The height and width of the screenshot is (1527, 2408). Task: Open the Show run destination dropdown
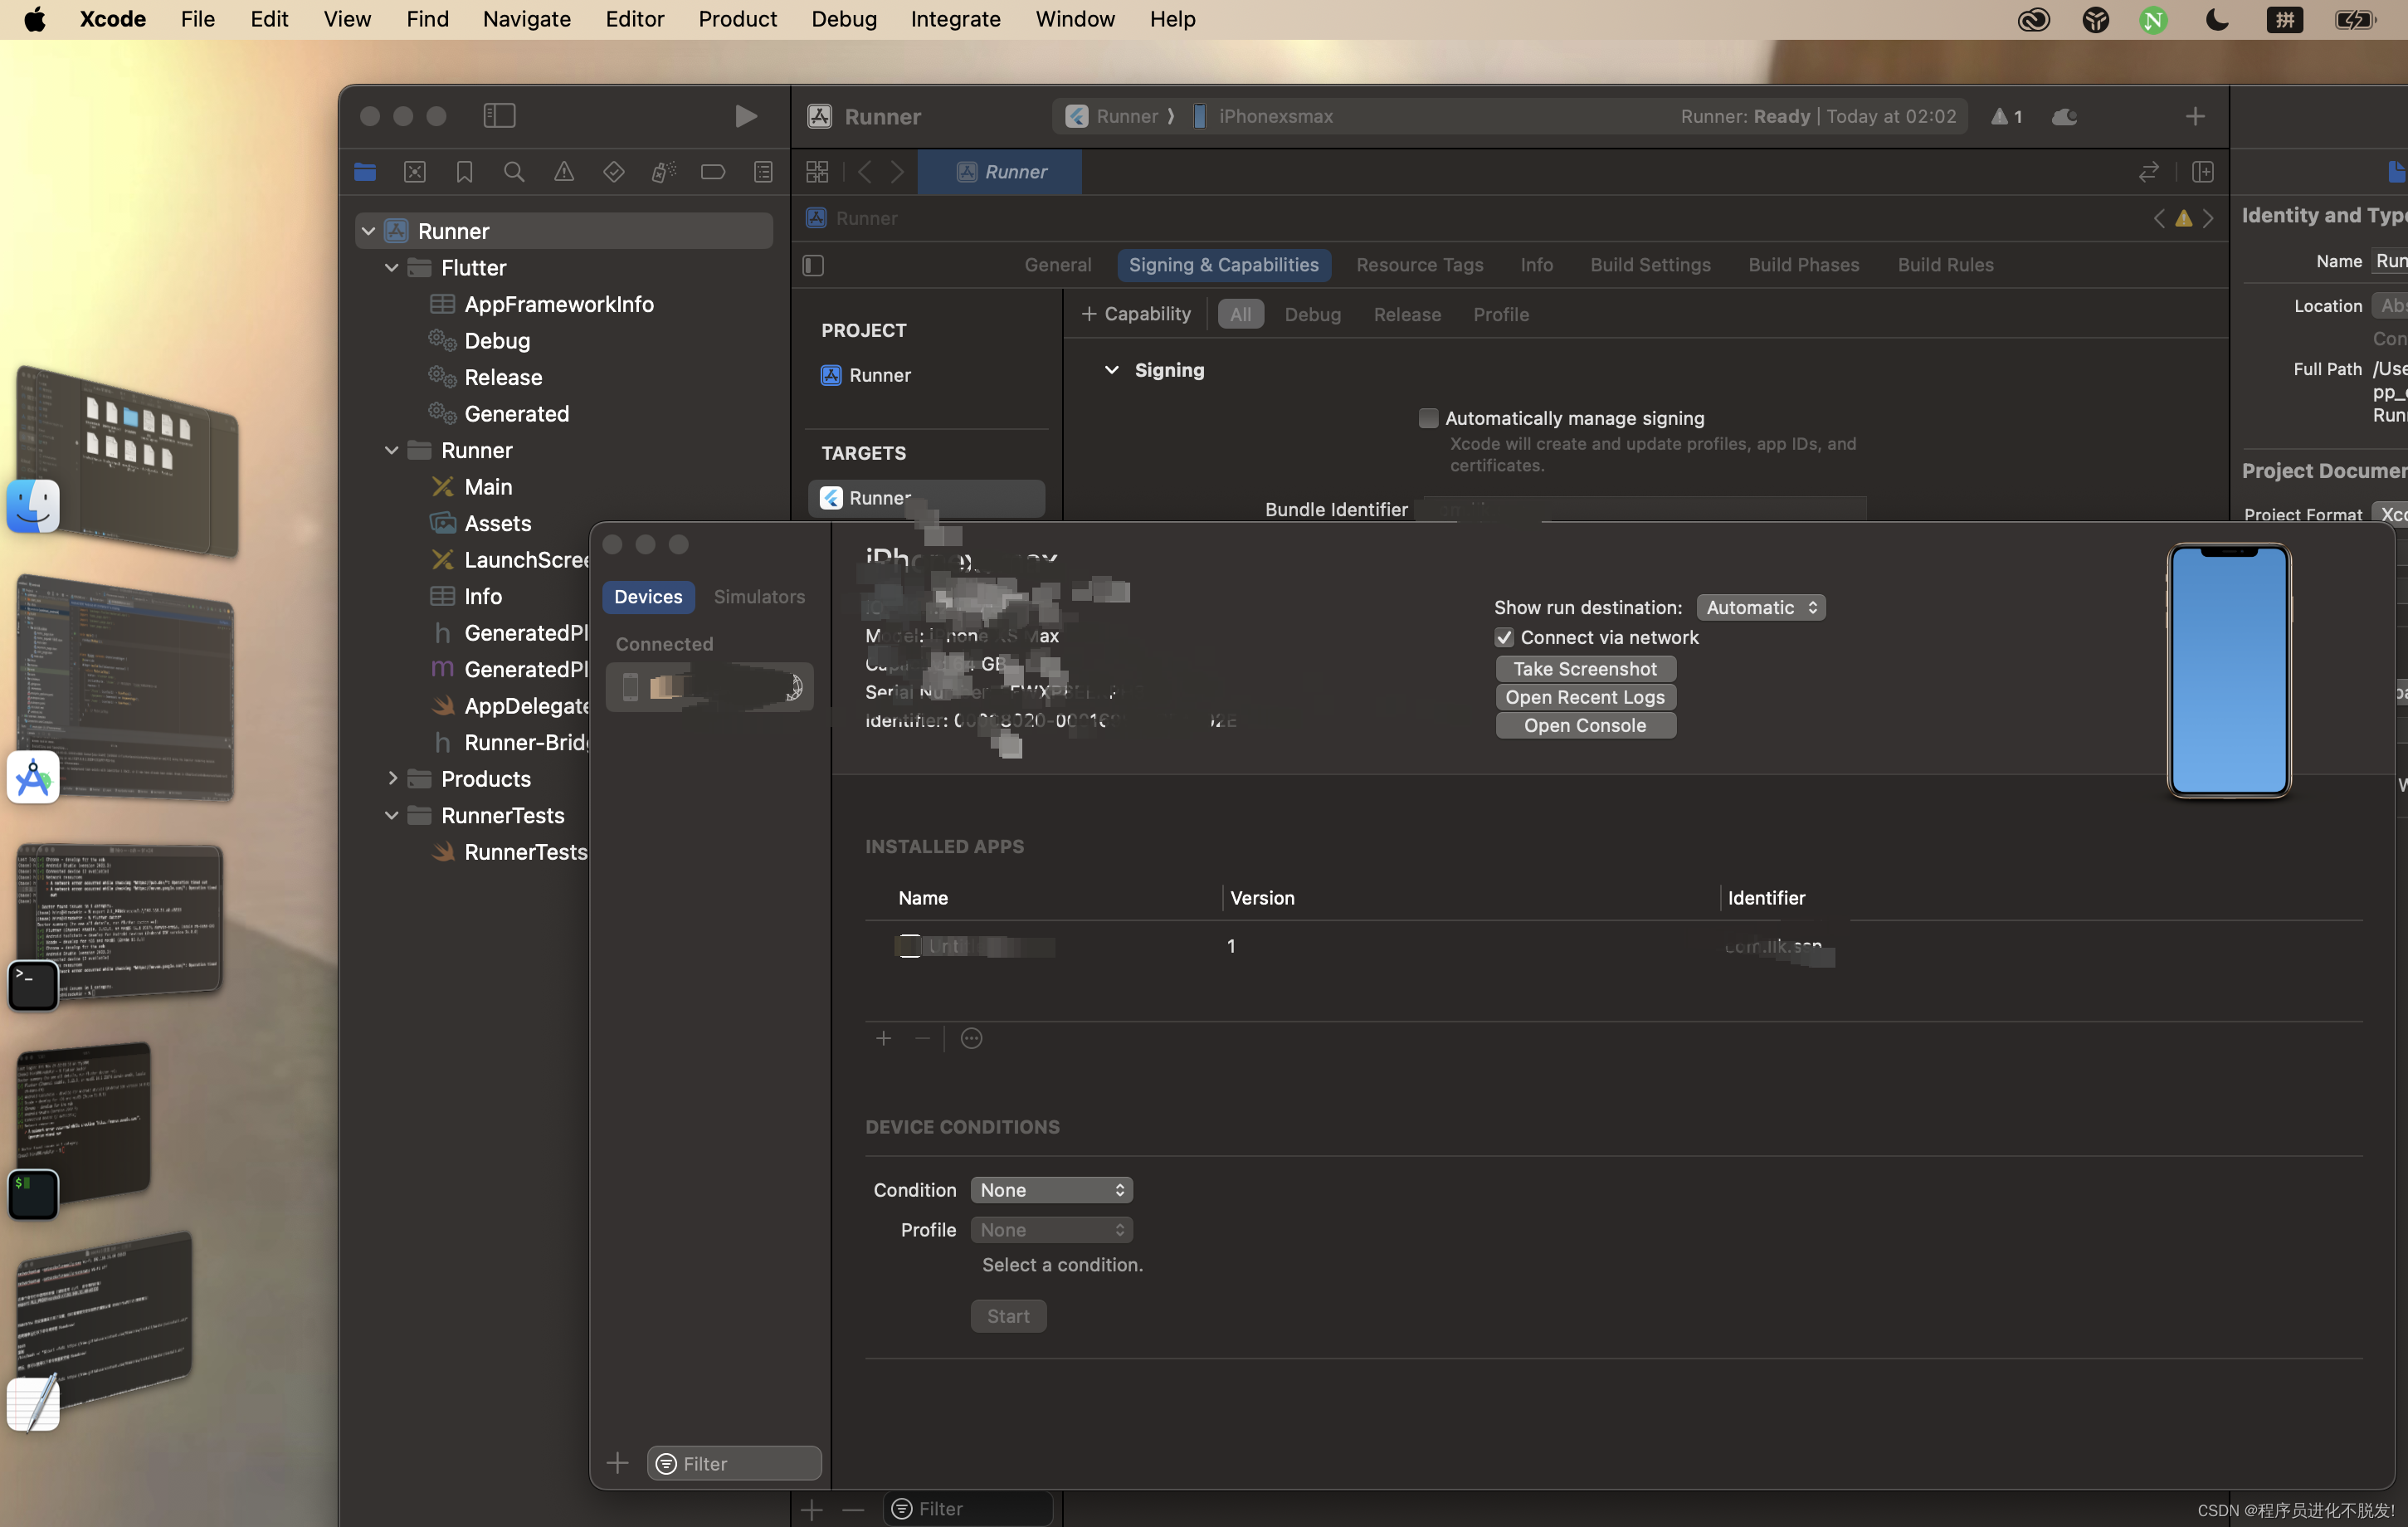pyautogui.click(x=1760, y=607)
